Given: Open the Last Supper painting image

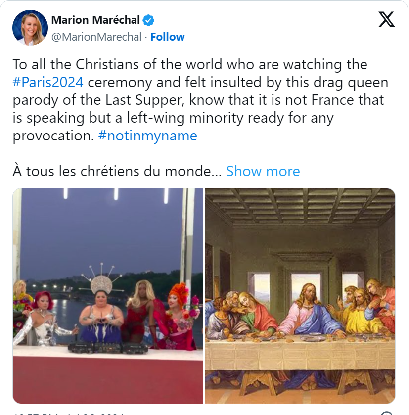Looking at the screenshot, I should pyautogui.click(x=300, y=296).
